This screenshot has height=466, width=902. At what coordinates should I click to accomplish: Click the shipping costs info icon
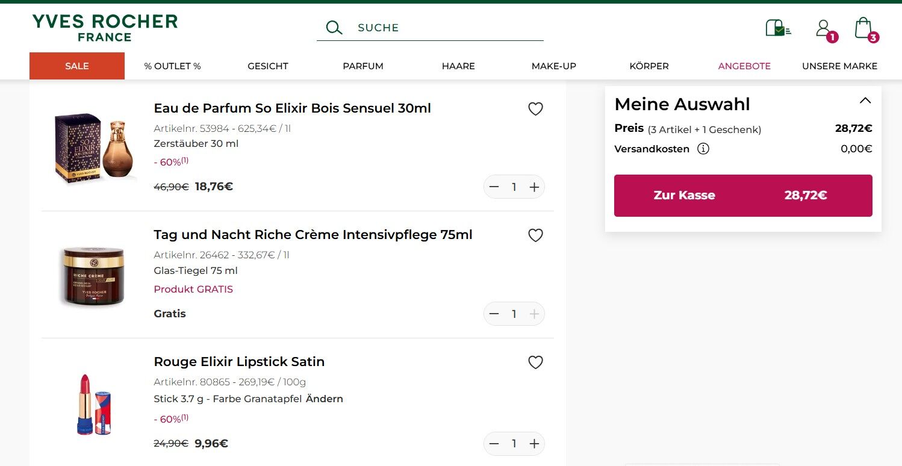703,149
